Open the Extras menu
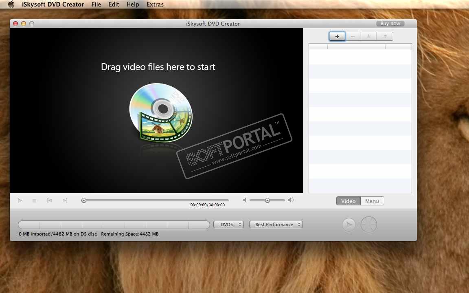Image resolution: width=469 pixels, height=293 pixels. tap(155, 4)
